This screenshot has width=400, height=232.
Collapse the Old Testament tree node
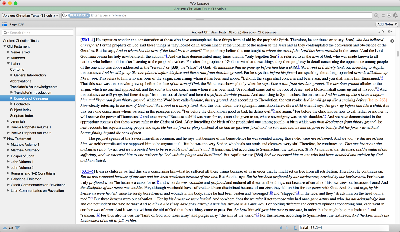(x=5, y=46)
